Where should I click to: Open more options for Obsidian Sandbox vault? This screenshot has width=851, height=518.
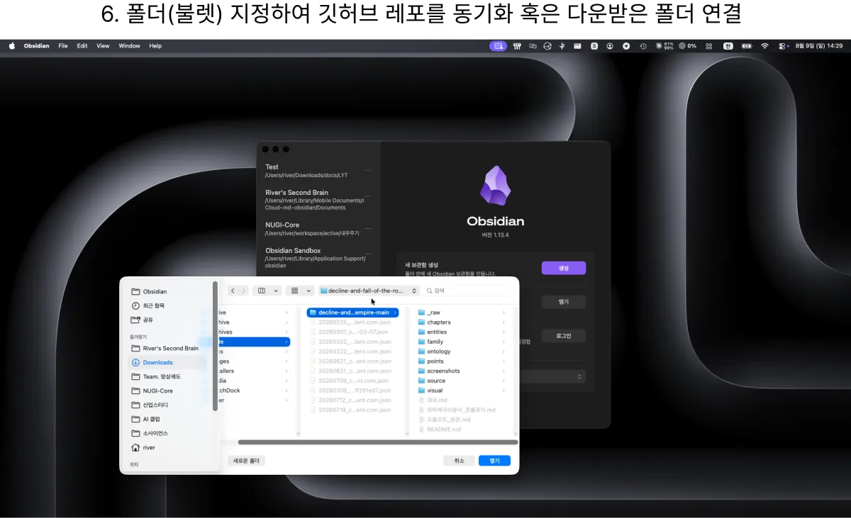click(368, 254)
